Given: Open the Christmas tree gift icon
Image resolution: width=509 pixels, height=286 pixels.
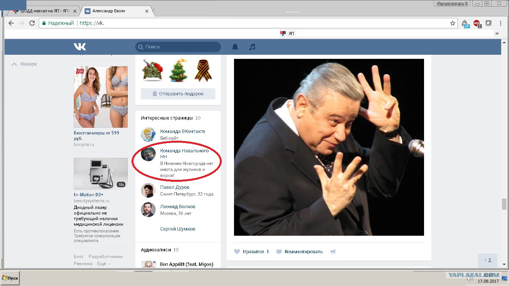Looking at the screenshot, I should point(178,70).
